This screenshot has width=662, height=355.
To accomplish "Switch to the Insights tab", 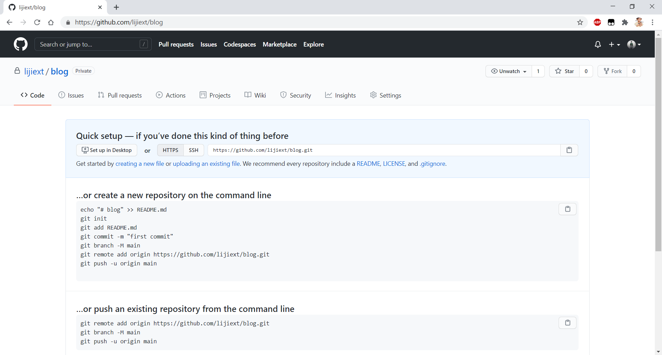I will pos(340,95).
